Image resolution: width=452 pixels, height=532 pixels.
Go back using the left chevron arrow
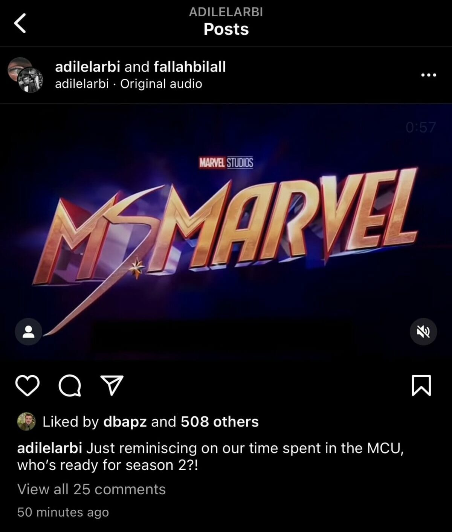[x=20, y=23]
